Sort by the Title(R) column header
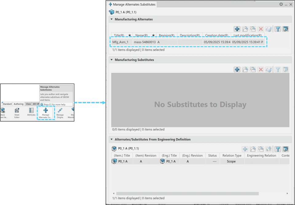The width and height of the screenshot is (295, 205). [x=121, y=35]
